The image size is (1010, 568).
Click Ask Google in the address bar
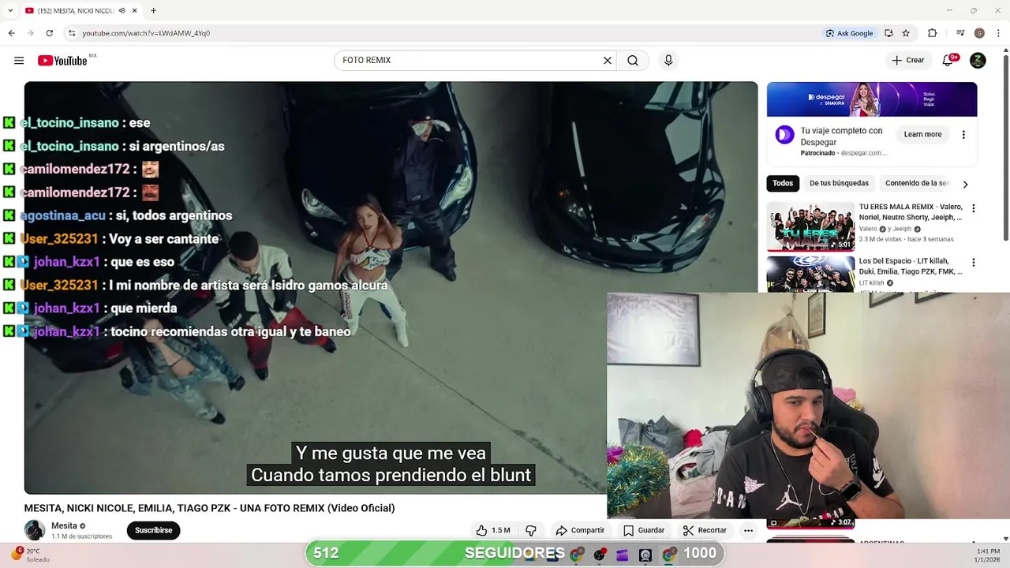click(x=849, y=33)
